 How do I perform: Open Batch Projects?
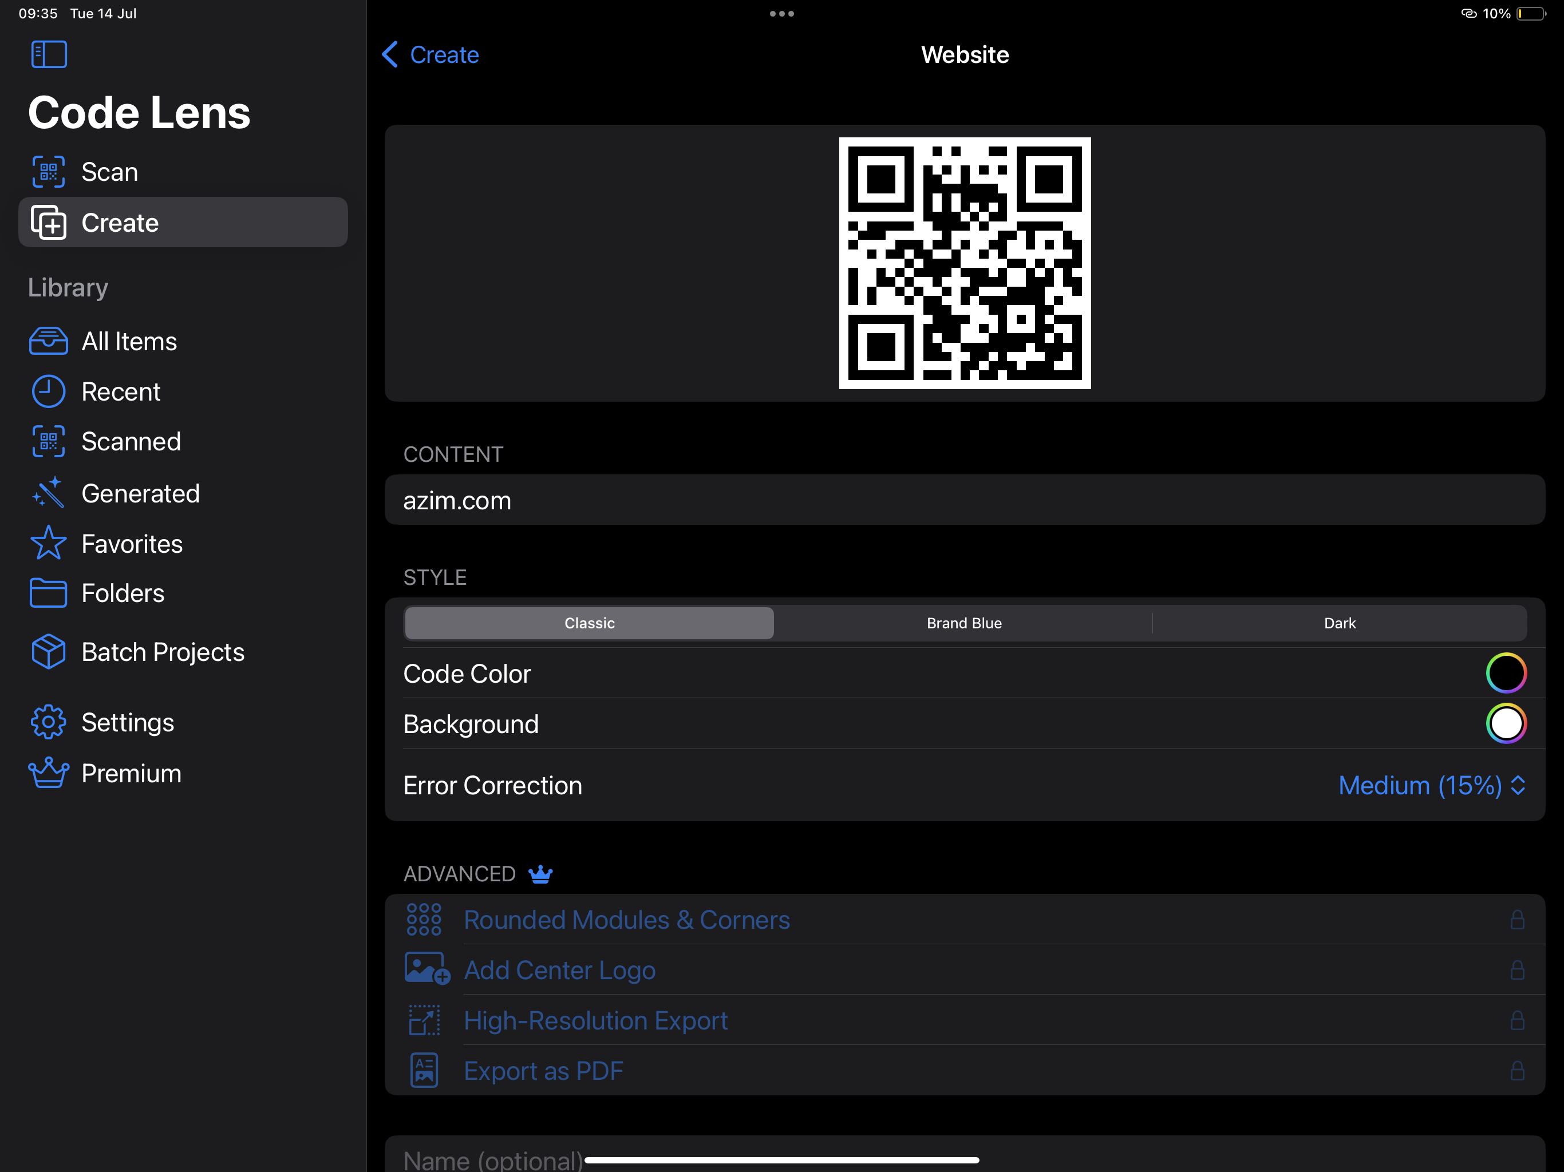coord(183,652)
